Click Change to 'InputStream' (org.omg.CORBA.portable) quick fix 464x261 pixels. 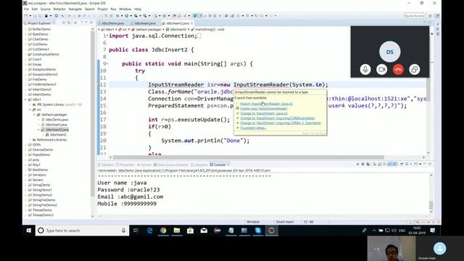pyautogui.click(x=278, y=118)
